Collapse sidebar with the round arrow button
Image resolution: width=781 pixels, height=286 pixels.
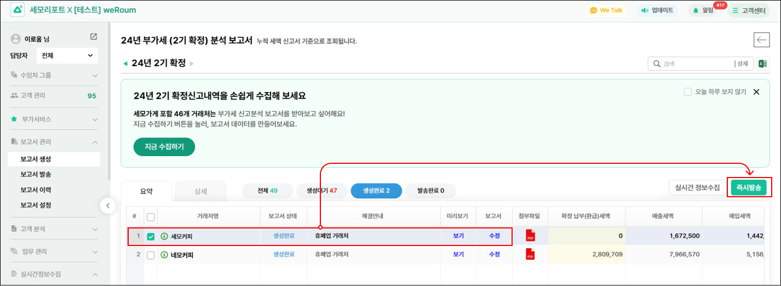(x=108, y=206)
